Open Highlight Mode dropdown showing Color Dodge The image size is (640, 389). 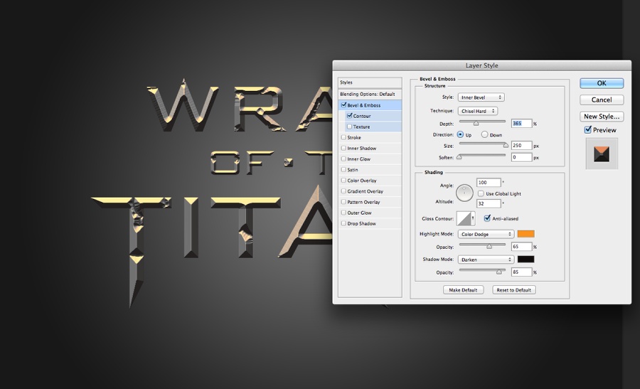pyautogui.click(x=486, y=234)
